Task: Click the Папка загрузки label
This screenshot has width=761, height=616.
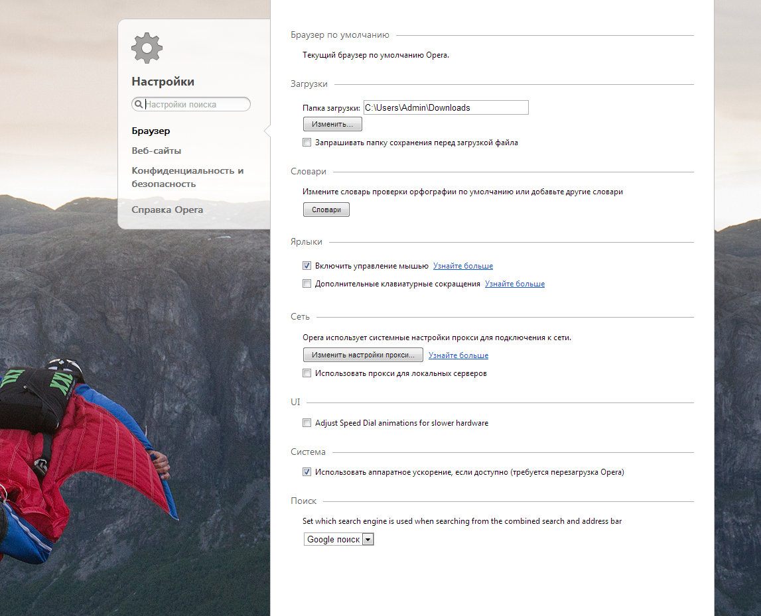Action: click(x=331, y=108)
